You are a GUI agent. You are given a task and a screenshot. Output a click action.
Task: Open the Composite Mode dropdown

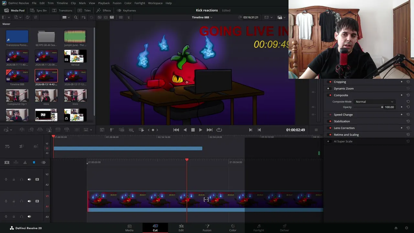[374, 102]
